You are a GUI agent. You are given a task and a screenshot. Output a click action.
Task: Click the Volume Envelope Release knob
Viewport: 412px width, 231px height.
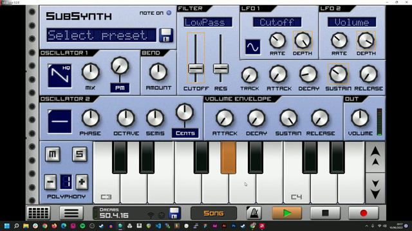click(320, 118)
